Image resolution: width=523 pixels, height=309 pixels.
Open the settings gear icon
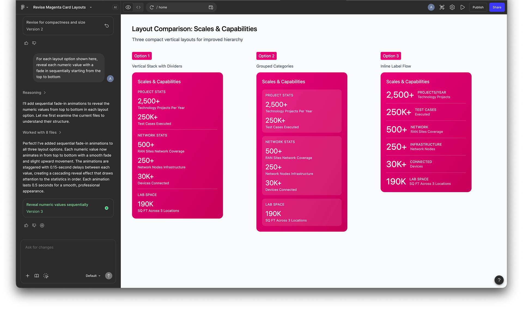(x=452, y=7)
